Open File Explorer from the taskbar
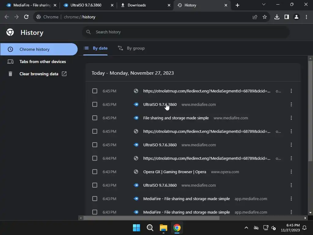The width and height of the screenshot is (313, 235). click(x=164, y=228)
